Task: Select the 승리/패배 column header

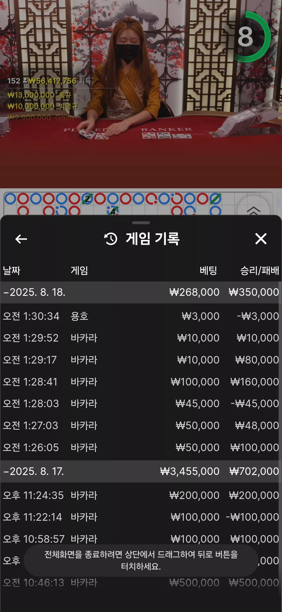Action: point(260,270)
